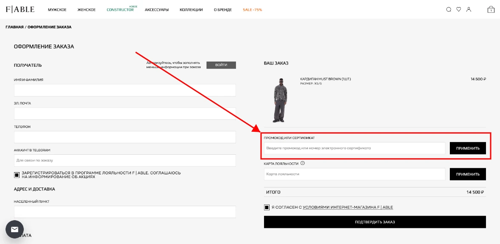This screenshot has width=500, height=244.
Task: Open the Мужское menu
Action: coord(57,10)
